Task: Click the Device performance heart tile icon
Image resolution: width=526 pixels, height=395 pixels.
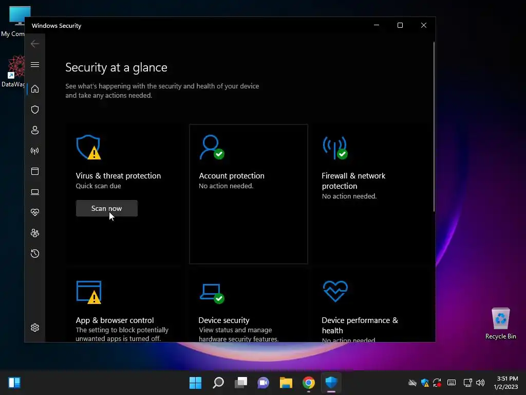Action: [335, 291]
